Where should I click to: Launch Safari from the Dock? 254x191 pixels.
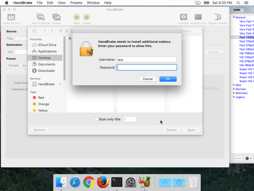click(x=75, y=182)
